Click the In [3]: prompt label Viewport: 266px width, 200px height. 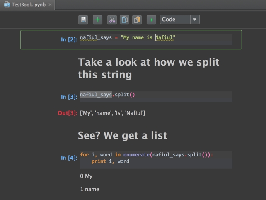pyautogui.click(x=69, y=97)
